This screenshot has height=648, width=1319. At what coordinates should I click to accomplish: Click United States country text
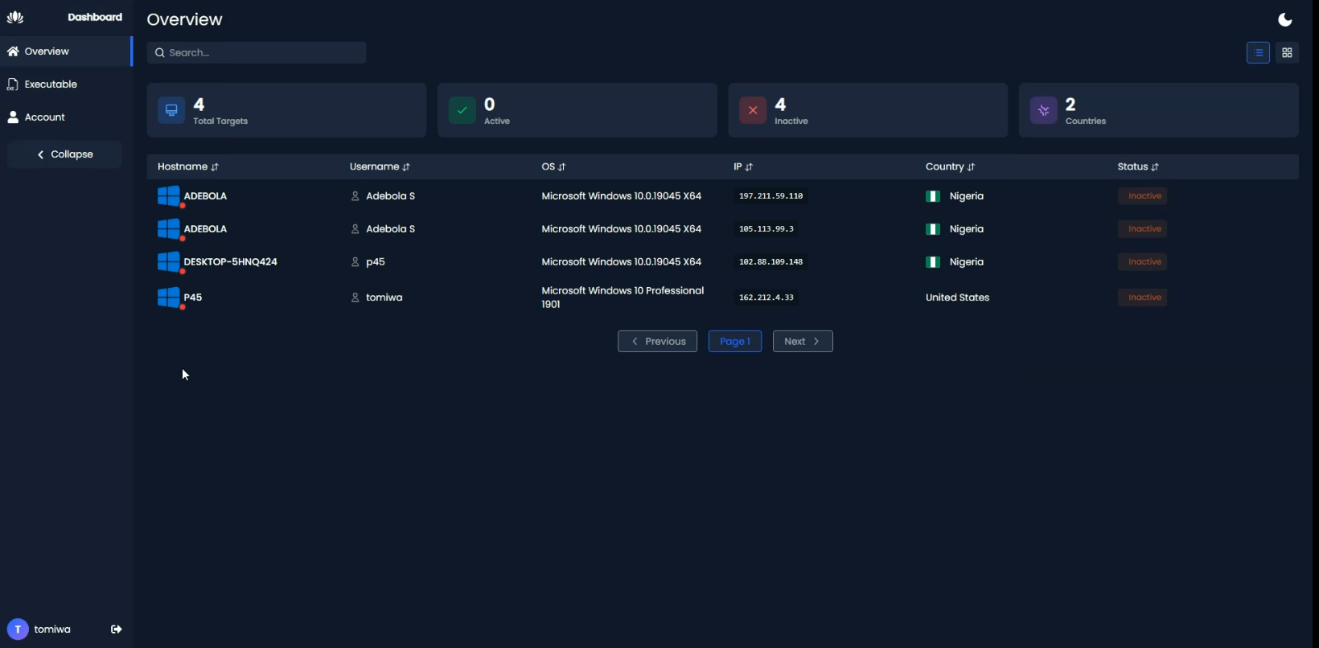pyautogui.click(x=957, y=297)
